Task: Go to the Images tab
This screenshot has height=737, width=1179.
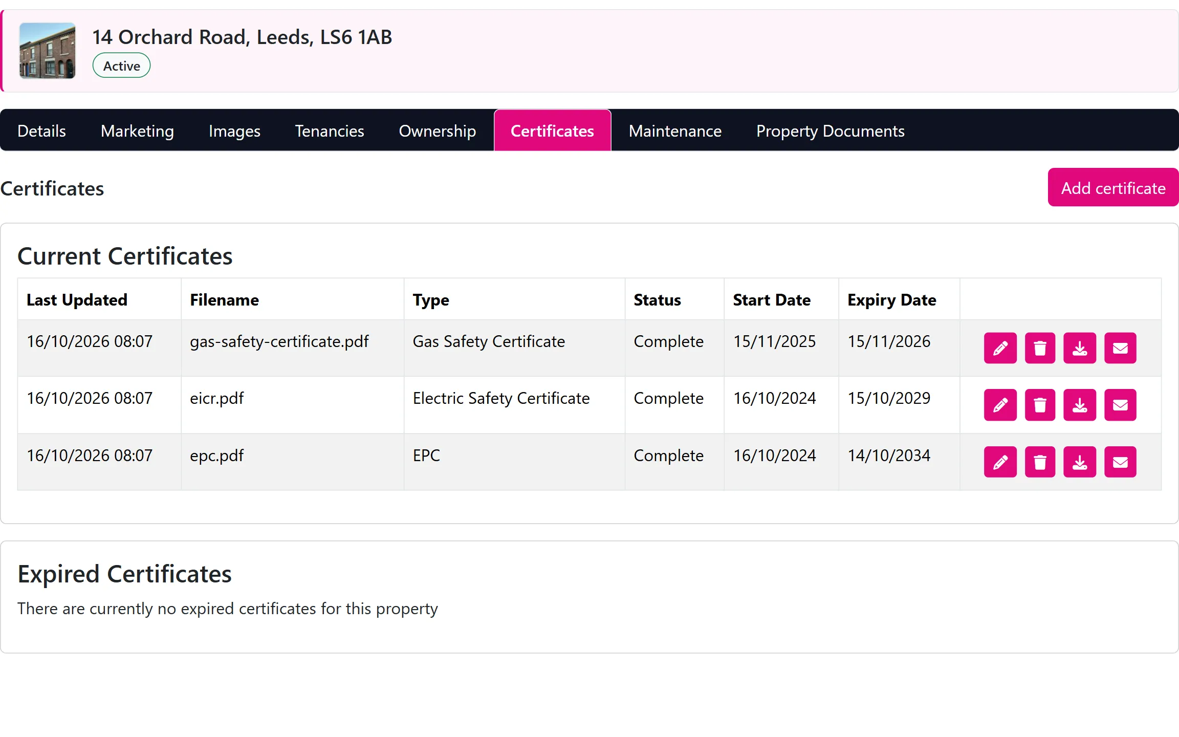Action: pos(234,131)
